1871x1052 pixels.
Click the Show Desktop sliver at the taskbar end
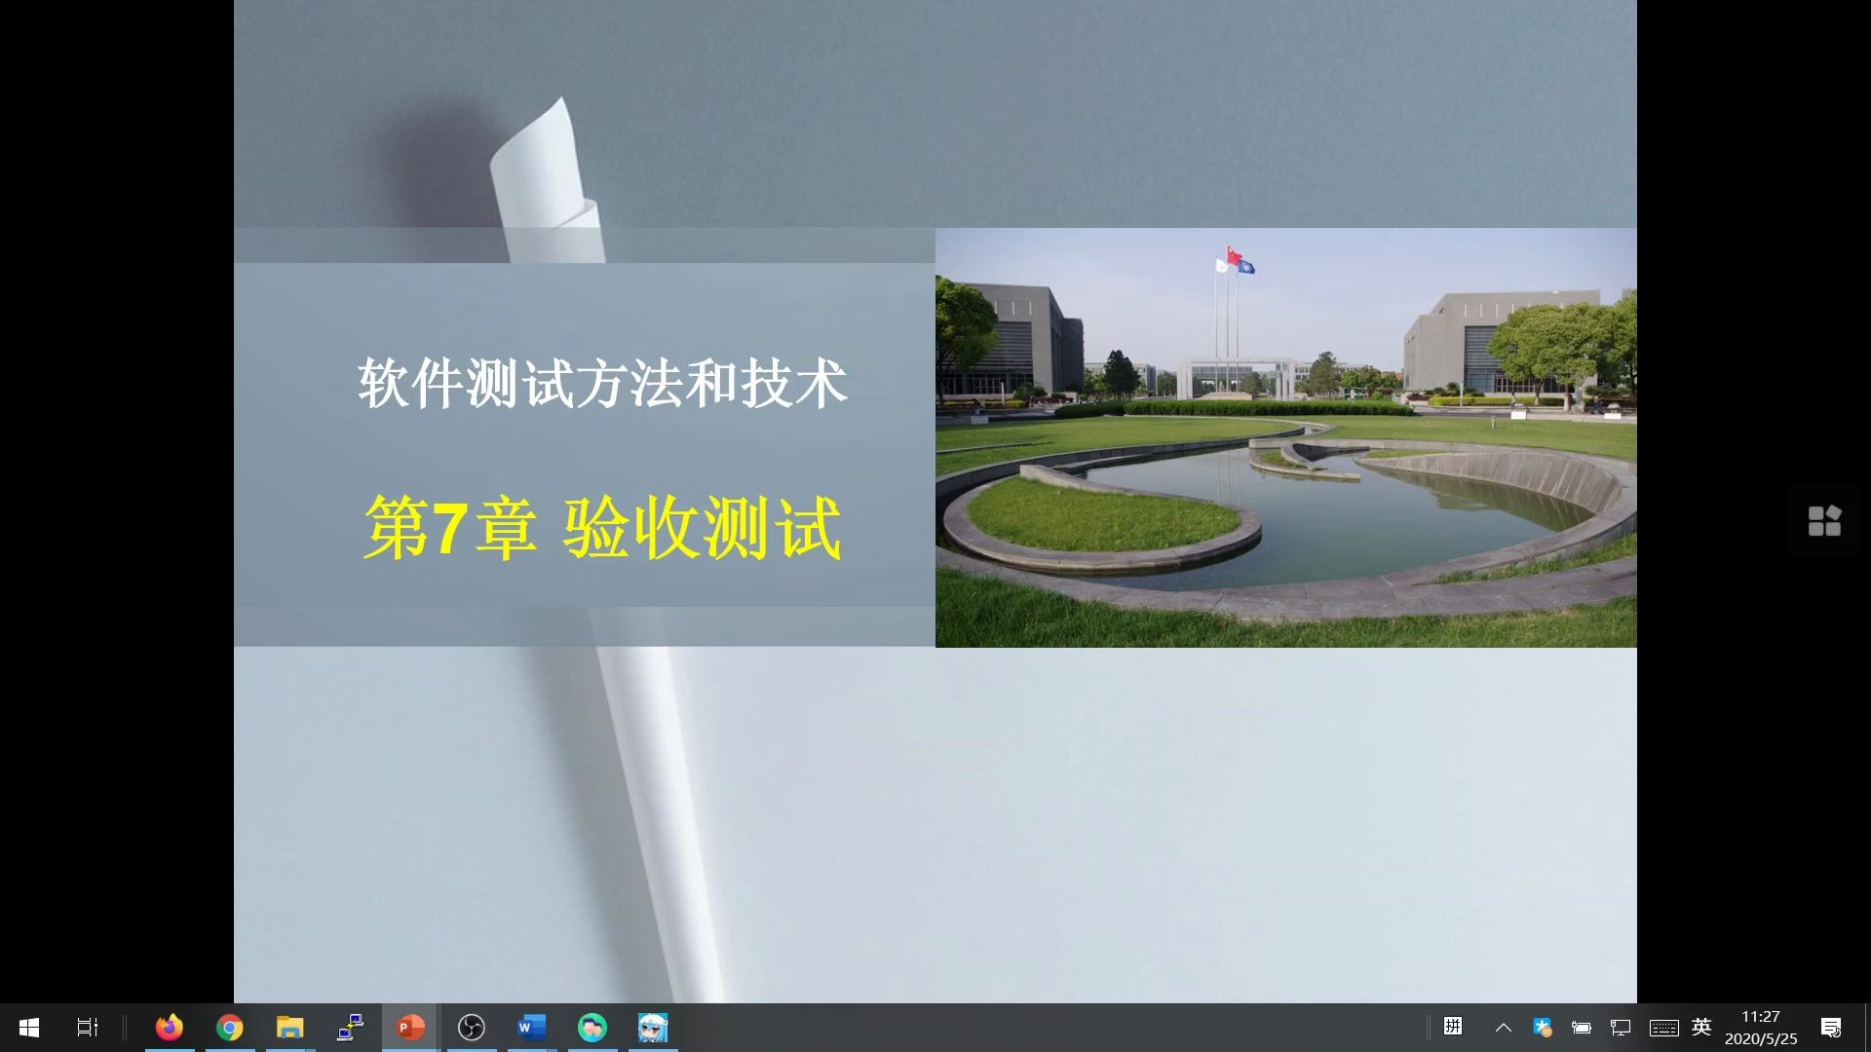[1867, 1028]
